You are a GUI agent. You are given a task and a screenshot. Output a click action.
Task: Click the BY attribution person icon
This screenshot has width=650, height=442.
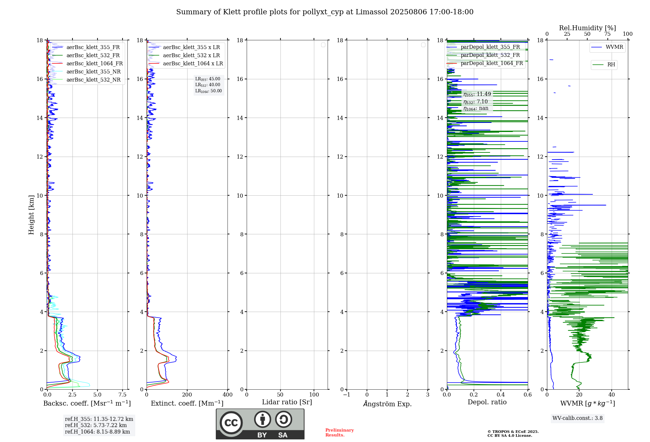point(263,419)
